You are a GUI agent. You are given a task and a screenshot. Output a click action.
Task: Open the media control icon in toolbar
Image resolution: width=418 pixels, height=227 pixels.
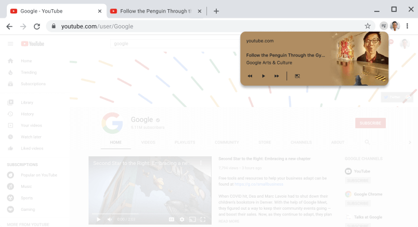pos(384,26)
